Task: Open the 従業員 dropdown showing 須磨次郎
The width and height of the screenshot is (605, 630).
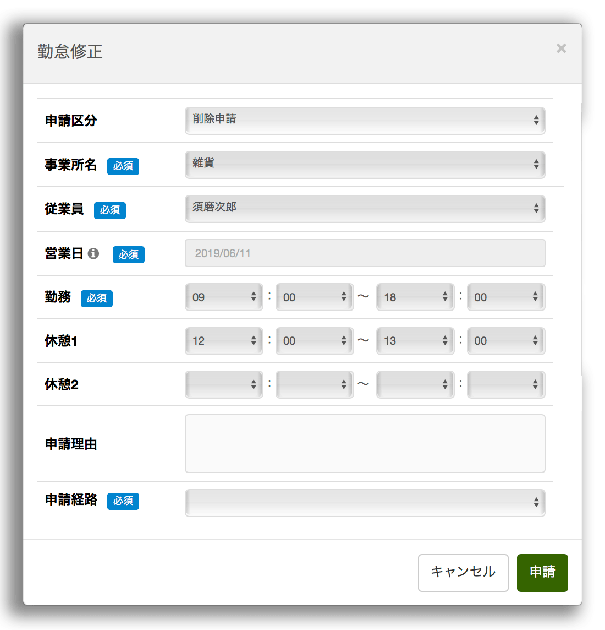Action: (365, 209)
